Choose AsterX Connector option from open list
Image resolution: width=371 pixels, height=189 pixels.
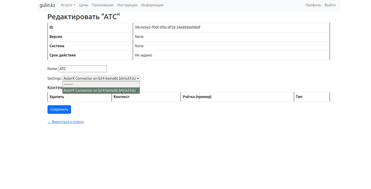click(x=100, y=90)
